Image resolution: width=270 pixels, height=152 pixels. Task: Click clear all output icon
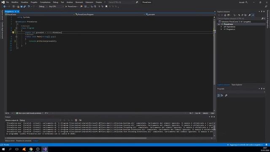(76, 120)
